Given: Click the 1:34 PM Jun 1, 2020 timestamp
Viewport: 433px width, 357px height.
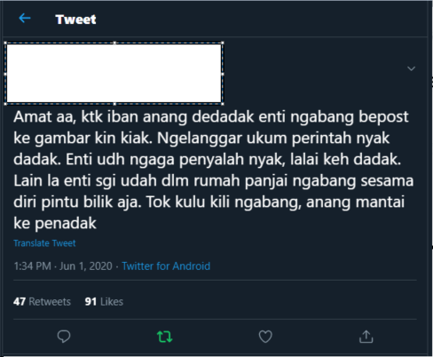Looking at the screenshot, I should pos(63,266).
